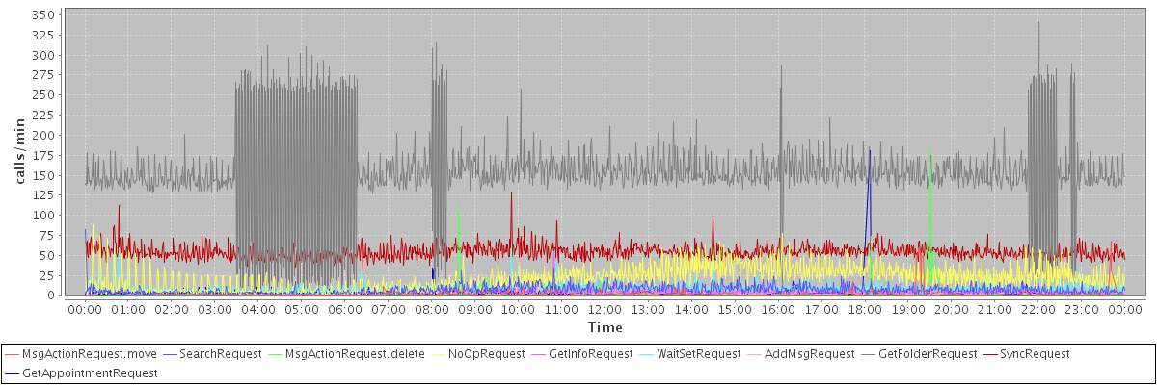
Task: Click the red line swatch before MsgActionRequest.move
Action: click(13, 354)
